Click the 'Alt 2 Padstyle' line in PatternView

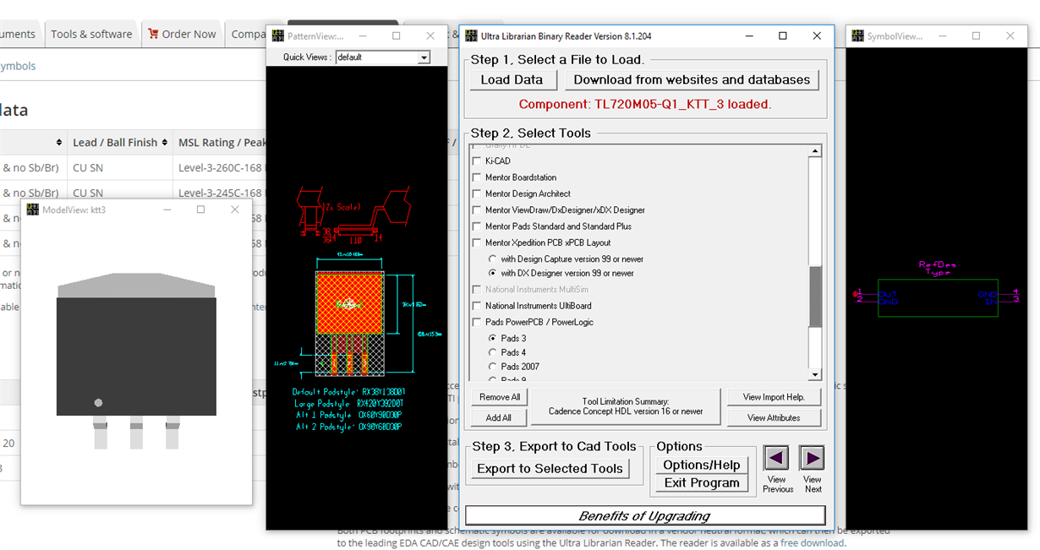347,427
